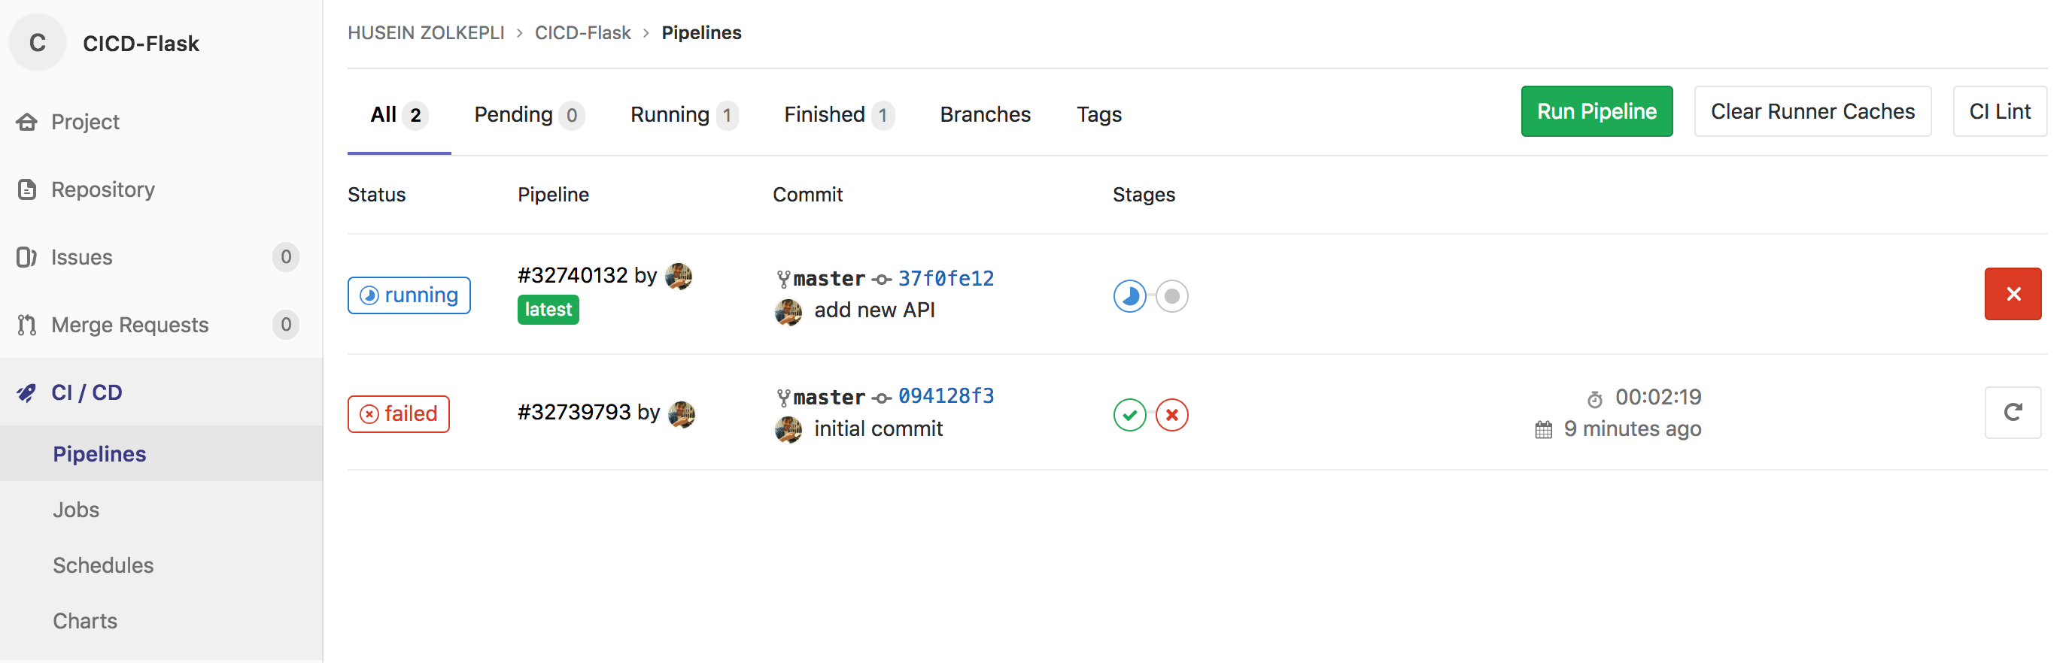Select the Repository icon in sidebar
This screenshot has width=2069, height=663.
[x=26, y=189]
